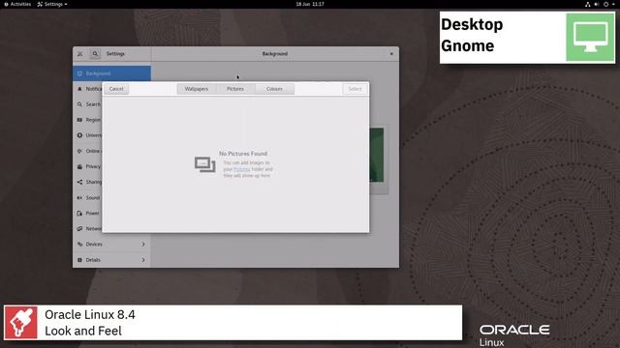Open the Activities overview
Image resolution: width=620 pixels, height=348 pixels.
[x=17, y=4]
